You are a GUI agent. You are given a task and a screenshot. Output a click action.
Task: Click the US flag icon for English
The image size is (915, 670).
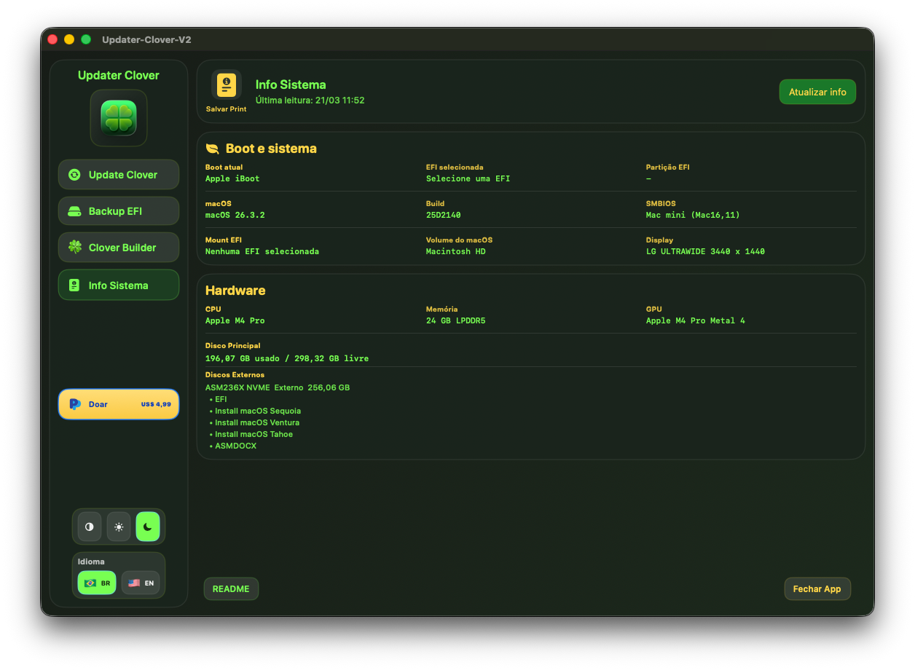133,582
